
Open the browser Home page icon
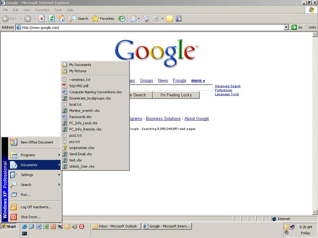61,19
